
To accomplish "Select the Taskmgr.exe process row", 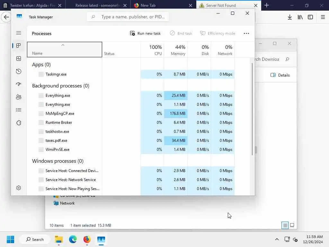I will tap(131, 74).
